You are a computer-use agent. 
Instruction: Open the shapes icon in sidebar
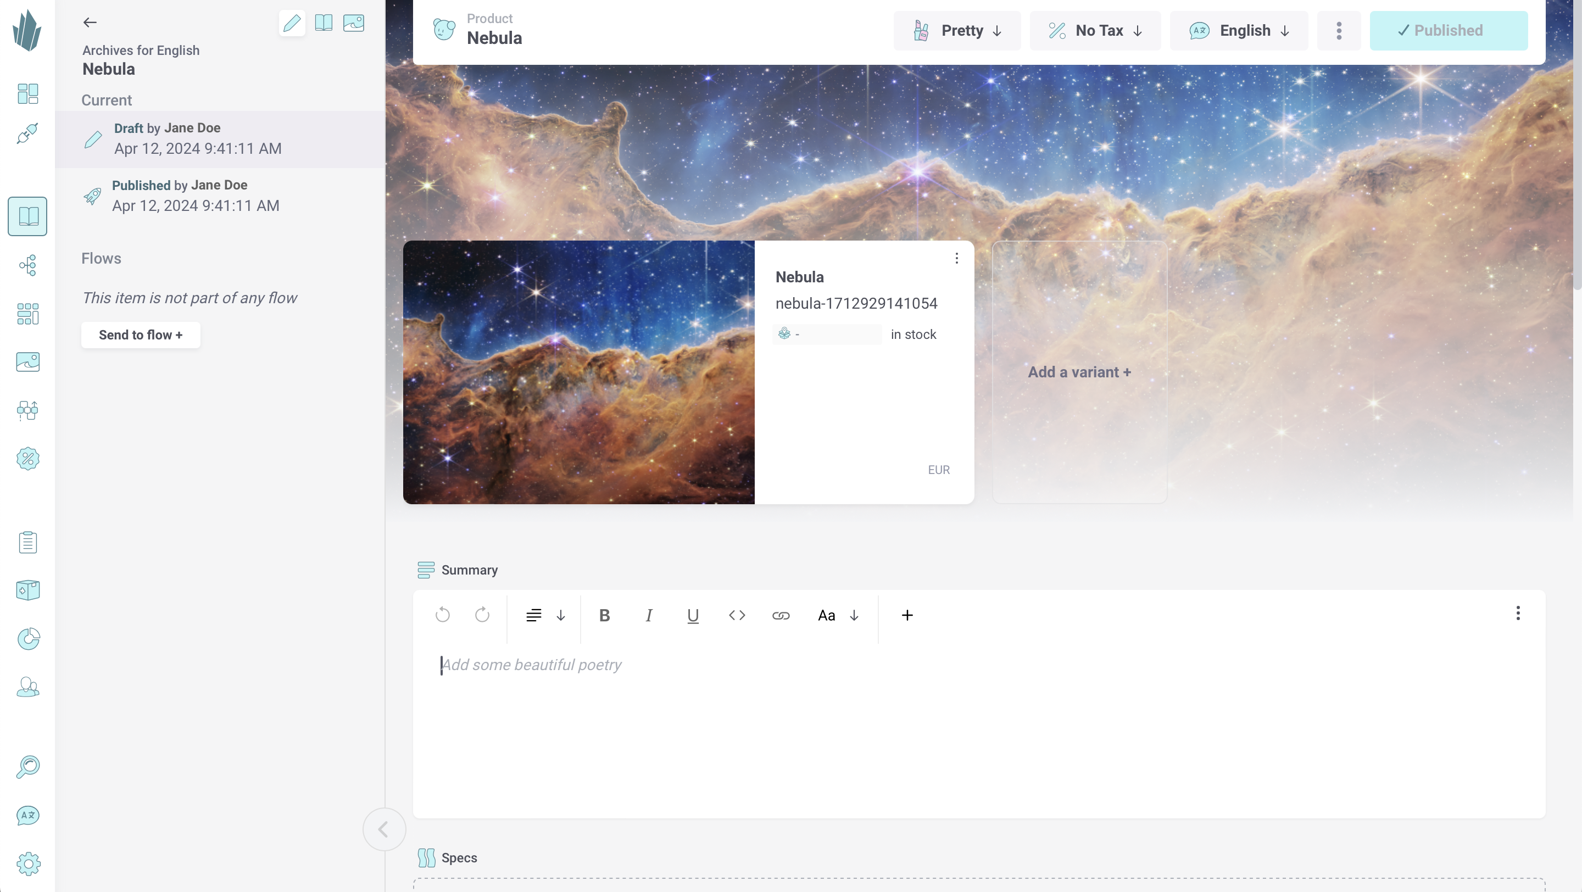[27, 410]
